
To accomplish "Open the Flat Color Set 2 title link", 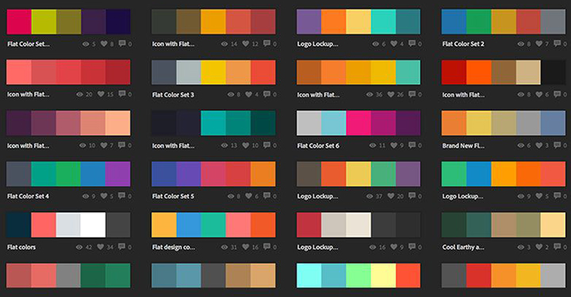I will [463, 44].
